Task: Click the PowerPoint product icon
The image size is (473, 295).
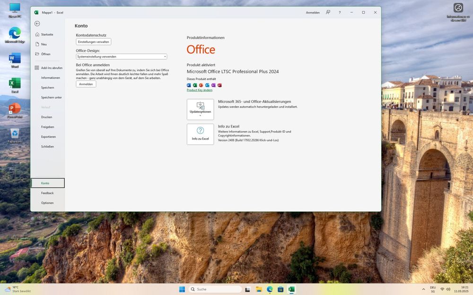Action: click(x=201, y=85)
